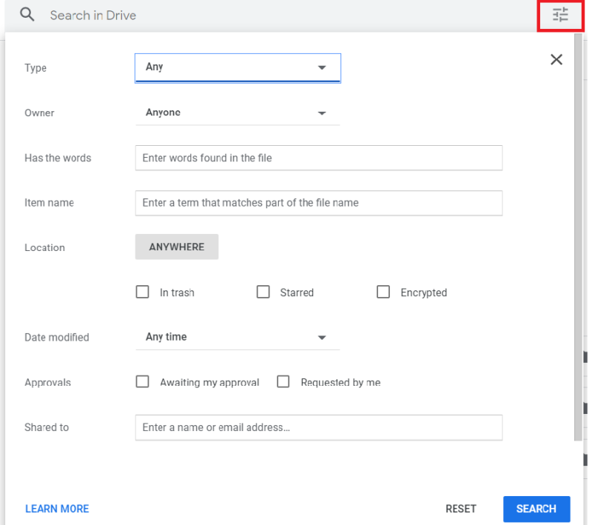Click the Shared to email field
Screen dimensions: 592x525
318,427
